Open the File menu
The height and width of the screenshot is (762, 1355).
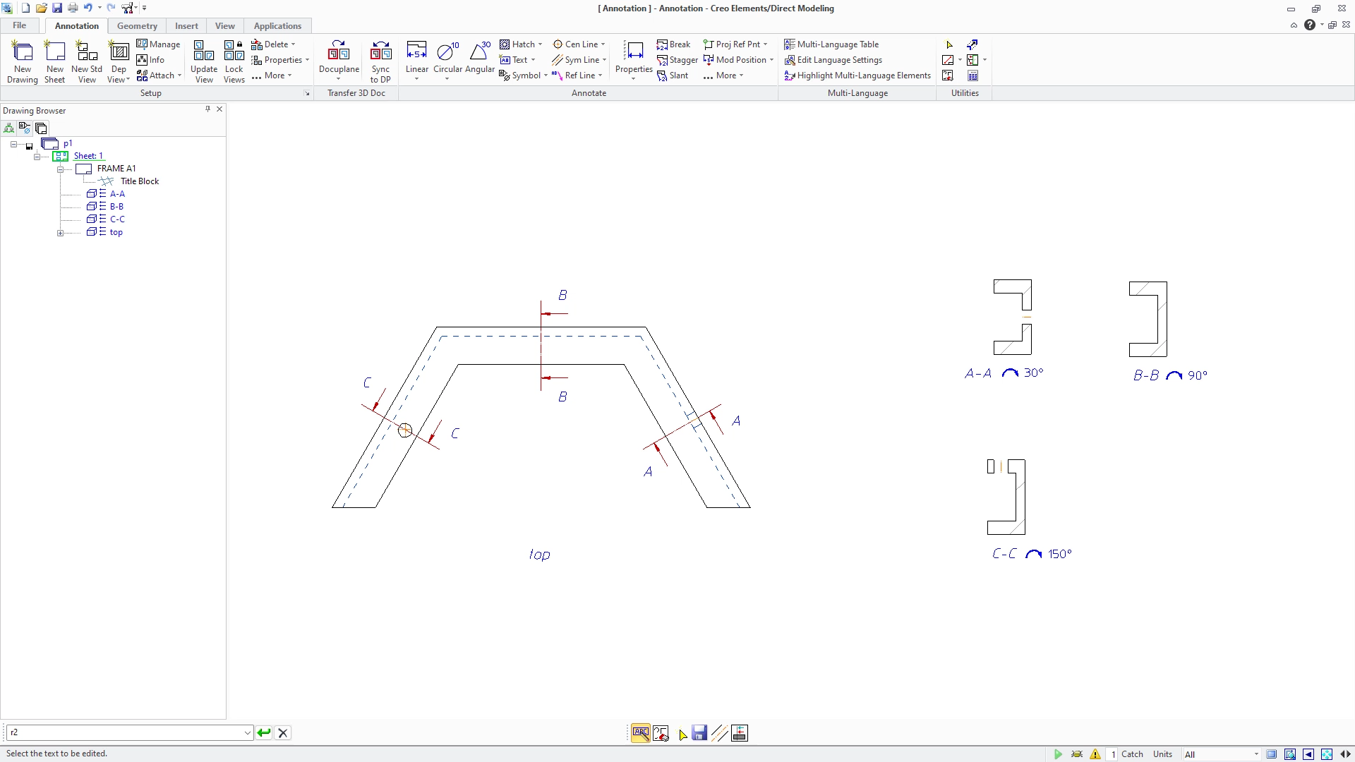pos(19,25)
